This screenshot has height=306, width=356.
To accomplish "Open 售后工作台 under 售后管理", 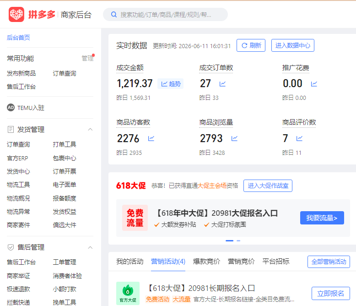I will [22, 262].
